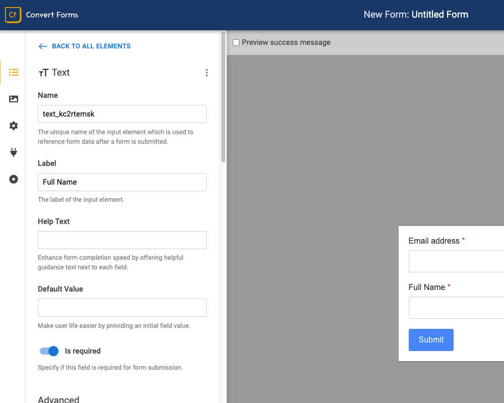Screen dimensions: 504x403
Task: Open the plug integrations sidebar icon
Action: tap(14, 152)
